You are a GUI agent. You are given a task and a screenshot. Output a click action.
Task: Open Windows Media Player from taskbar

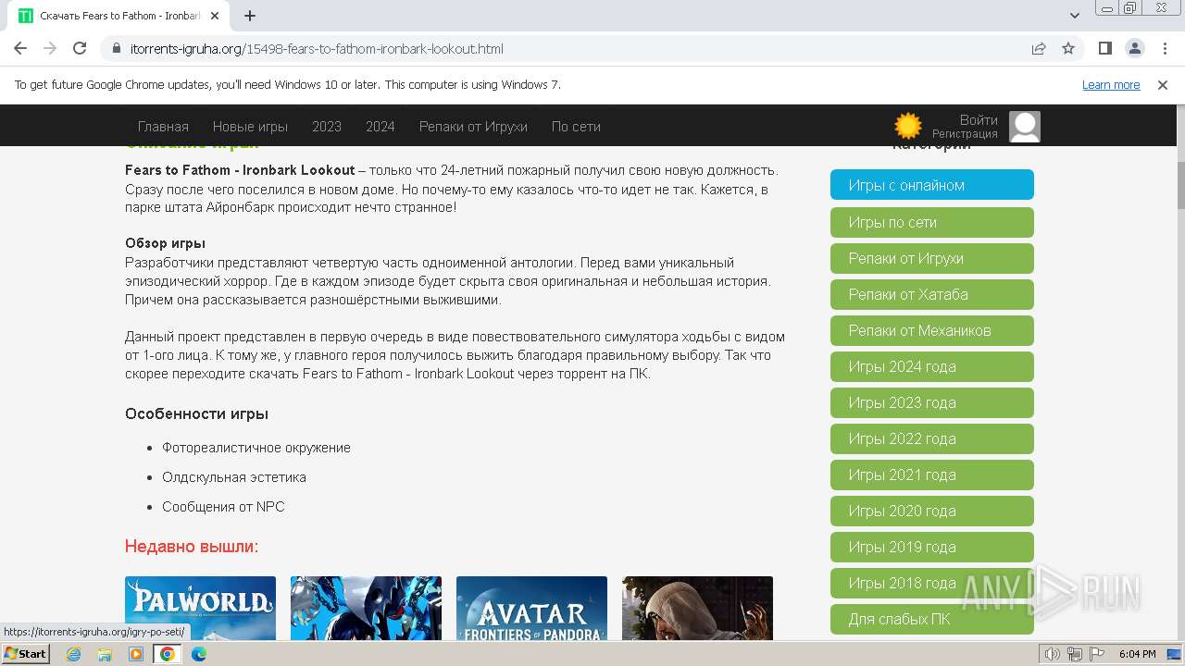tap(136, 654)
